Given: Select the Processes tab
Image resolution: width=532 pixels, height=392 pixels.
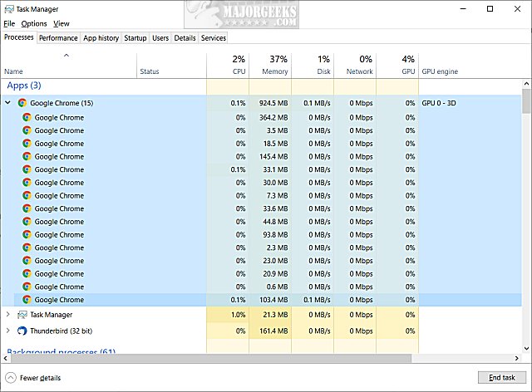Looking at the screenshot, I should (x=18, y=37).
